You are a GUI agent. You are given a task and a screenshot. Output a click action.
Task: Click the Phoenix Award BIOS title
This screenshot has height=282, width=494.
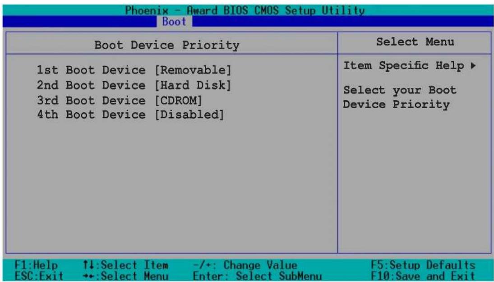point(245,10)
